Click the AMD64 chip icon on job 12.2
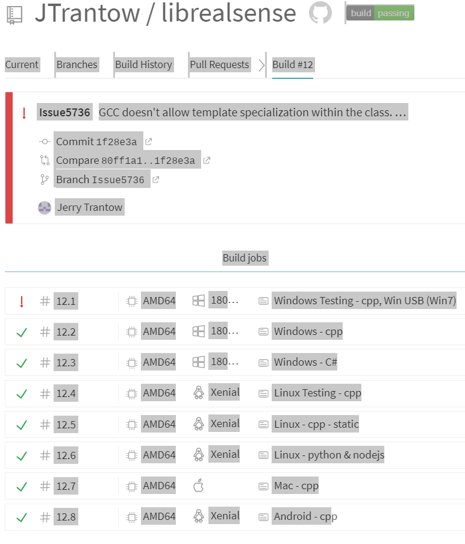465x544 pixels. tap(131, 331)
